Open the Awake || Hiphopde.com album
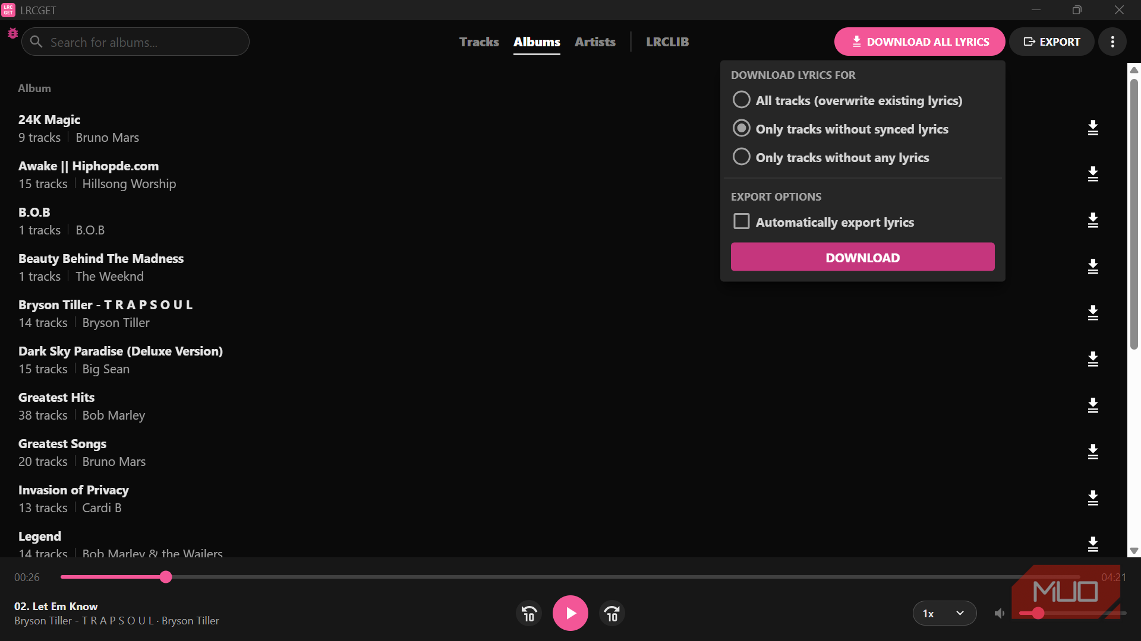This screenshot has height=641, width=1141. (x=89, y=166)
